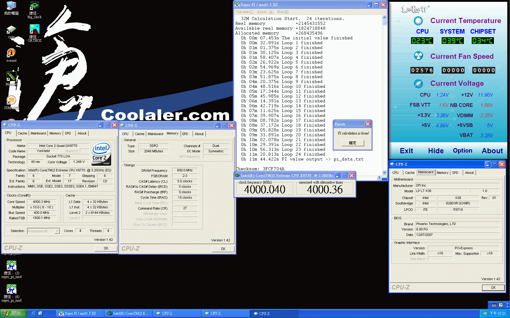Open About menu in Super PI
Image resolution: width=510 pixels, height=318 pixels.
[x=265, y=12]
